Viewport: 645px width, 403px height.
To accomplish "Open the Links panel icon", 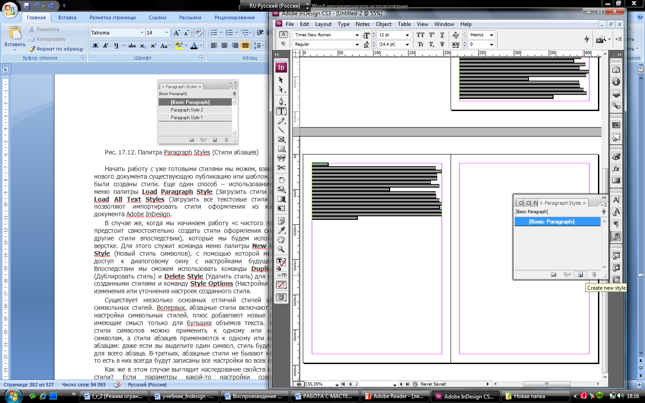I will (616, 106).
